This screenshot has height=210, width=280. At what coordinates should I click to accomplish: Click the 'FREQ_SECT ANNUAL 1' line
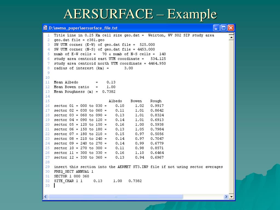tap(74, 172)
